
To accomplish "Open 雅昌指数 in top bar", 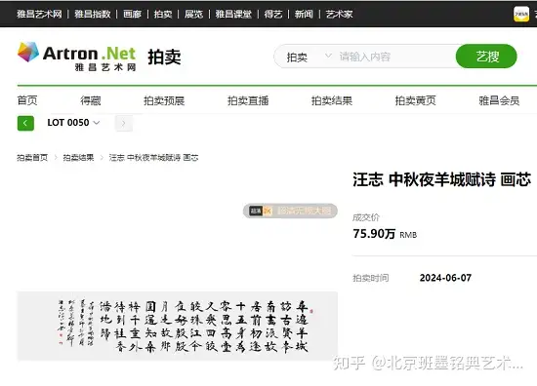I will 93,14.
